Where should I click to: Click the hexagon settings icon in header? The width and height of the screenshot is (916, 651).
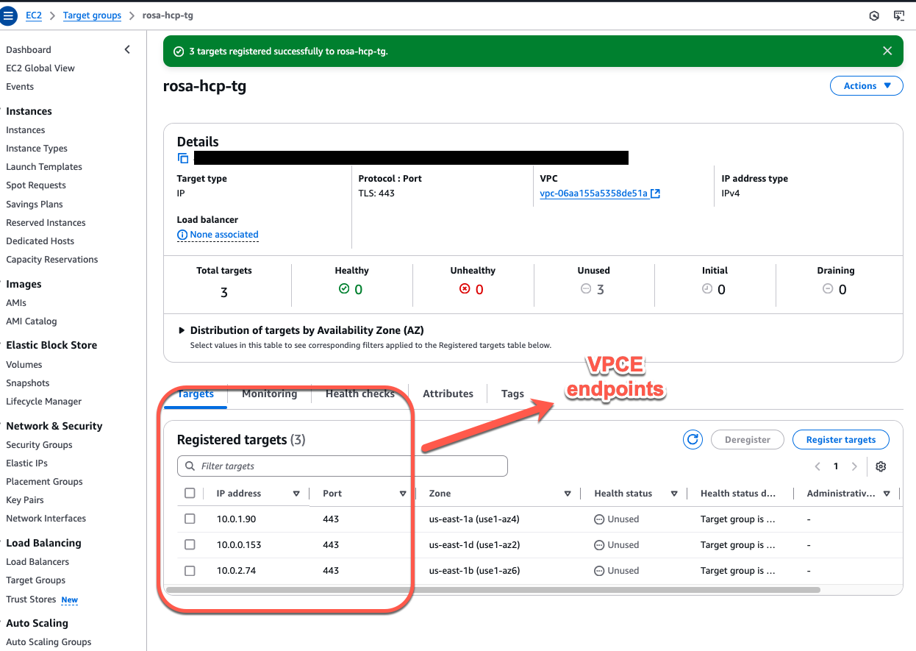point(874,15)
